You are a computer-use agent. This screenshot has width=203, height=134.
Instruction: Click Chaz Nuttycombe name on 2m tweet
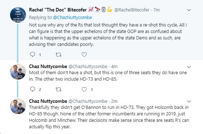(x=48, y=101)
